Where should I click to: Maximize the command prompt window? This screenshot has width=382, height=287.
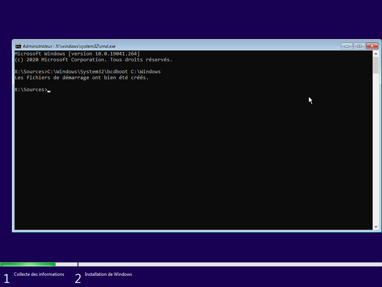[x=359, y=46]
